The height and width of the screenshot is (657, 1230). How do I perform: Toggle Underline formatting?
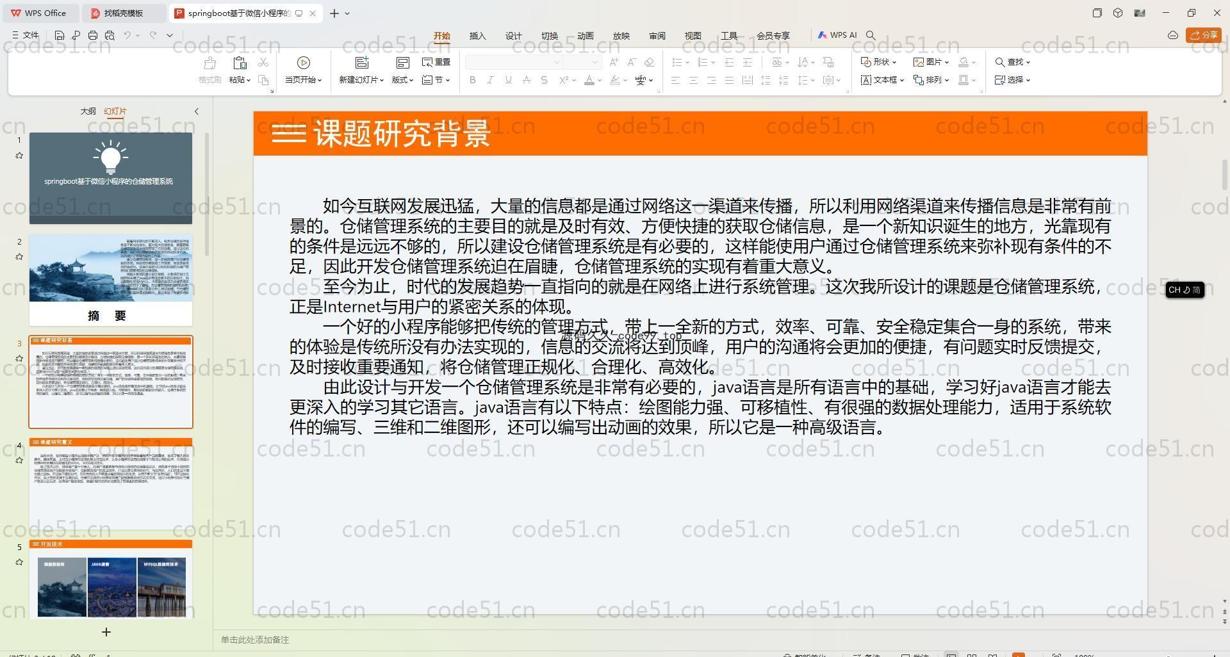pos(508,80)
